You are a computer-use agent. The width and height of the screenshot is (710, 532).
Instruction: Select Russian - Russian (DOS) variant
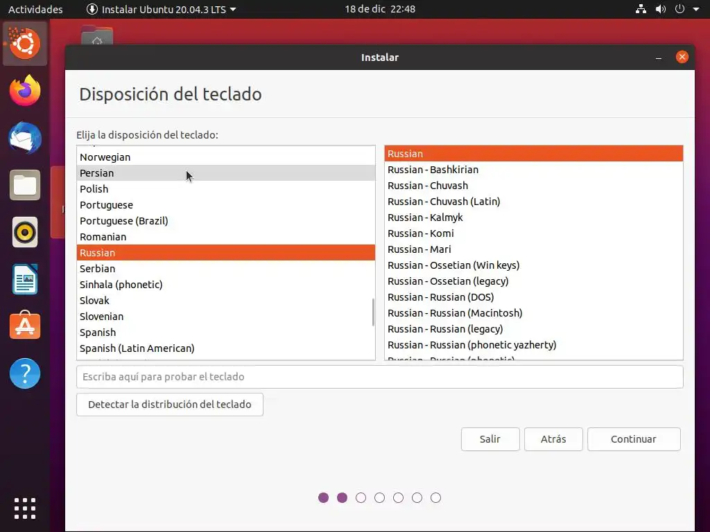(534, 297)
